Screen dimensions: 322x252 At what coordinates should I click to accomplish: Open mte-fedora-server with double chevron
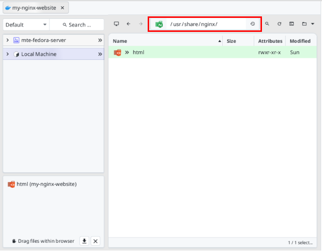point(100,40)
